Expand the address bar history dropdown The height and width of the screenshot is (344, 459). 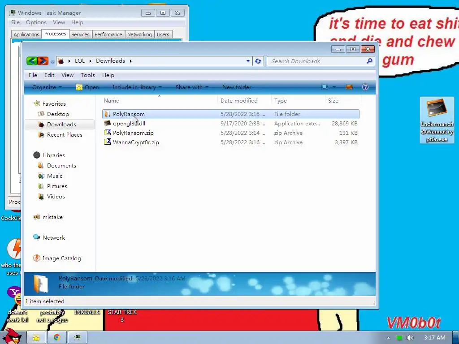(248, 61)
